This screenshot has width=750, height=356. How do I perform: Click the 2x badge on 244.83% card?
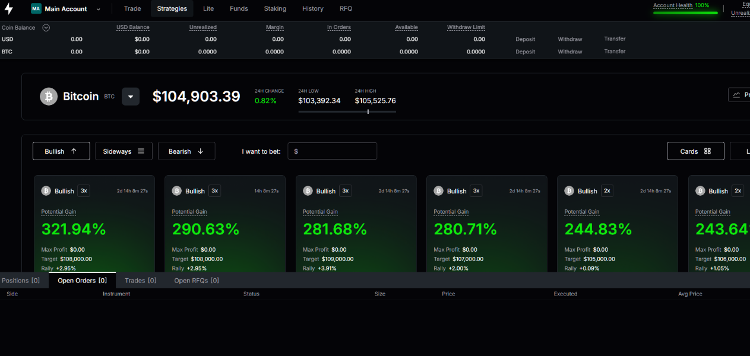click(x=606, y=191)
